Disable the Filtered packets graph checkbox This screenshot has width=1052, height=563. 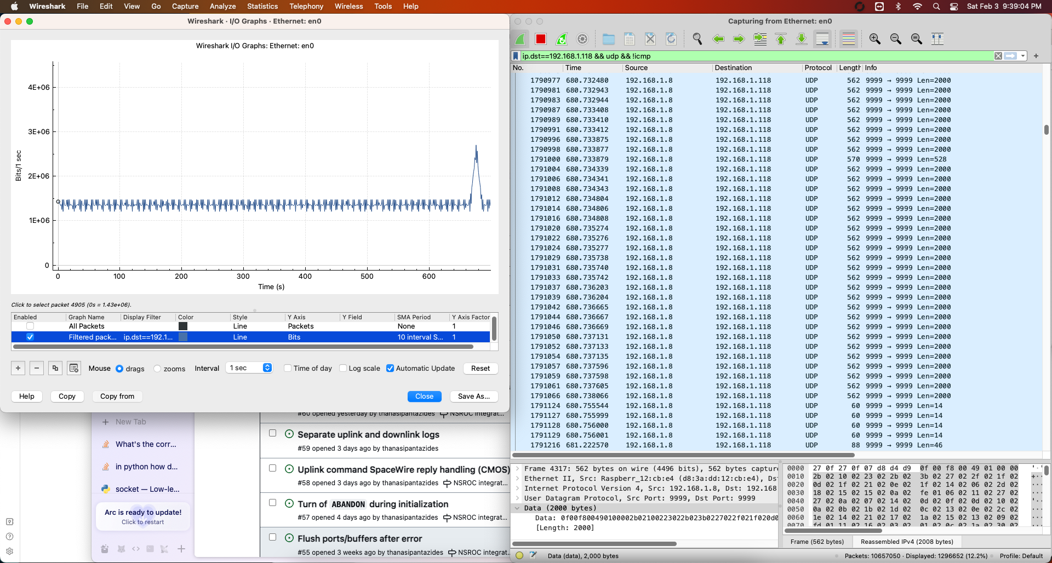point(30,337)
